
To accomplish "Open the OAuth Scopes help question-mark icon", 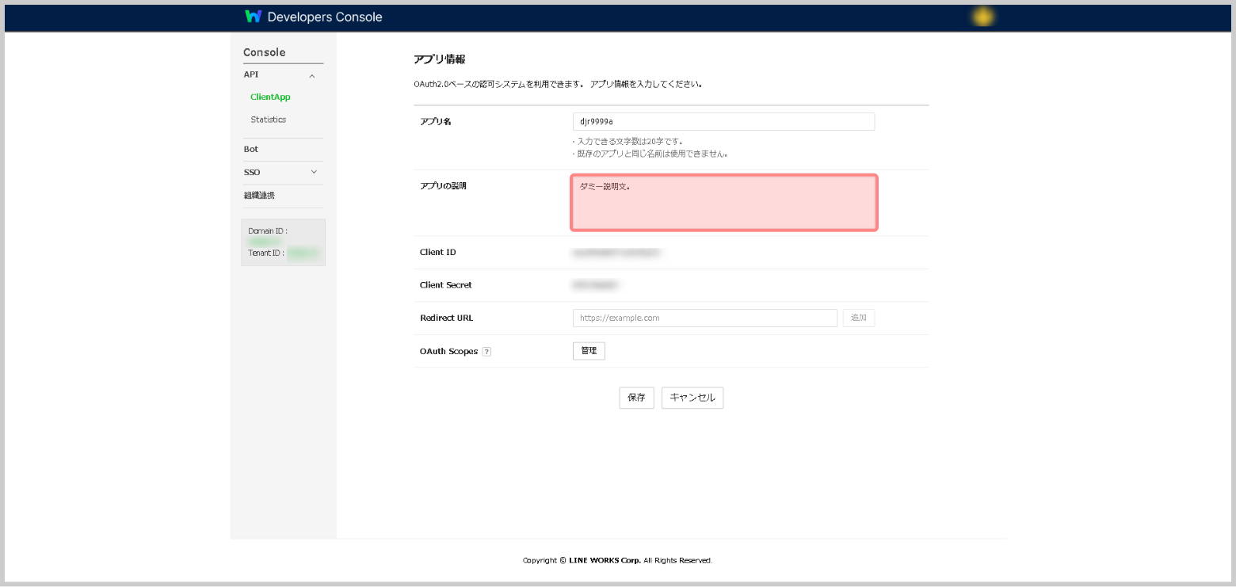I will 486,352.
